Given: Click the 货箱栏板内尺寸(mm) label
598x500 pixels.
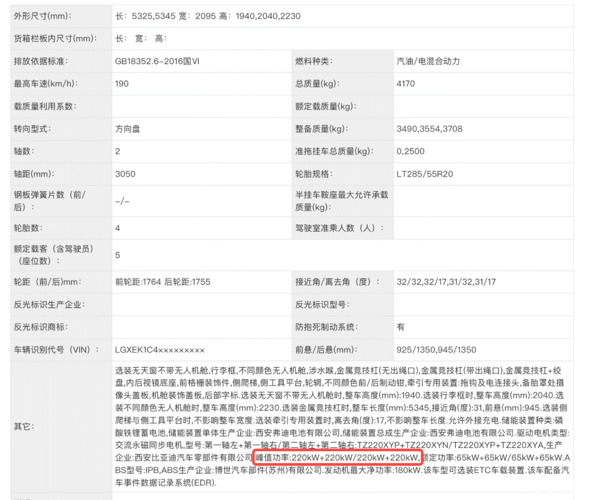Looking at the screenshot, I should click(55, 38).
